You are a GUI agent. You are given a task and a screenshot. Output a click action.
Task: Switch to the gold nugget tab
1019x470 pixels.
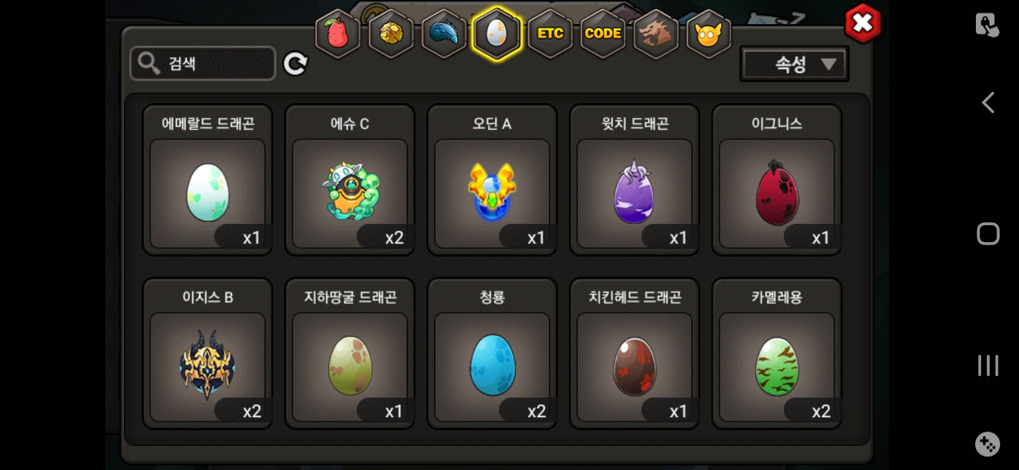tap(391, 34)
